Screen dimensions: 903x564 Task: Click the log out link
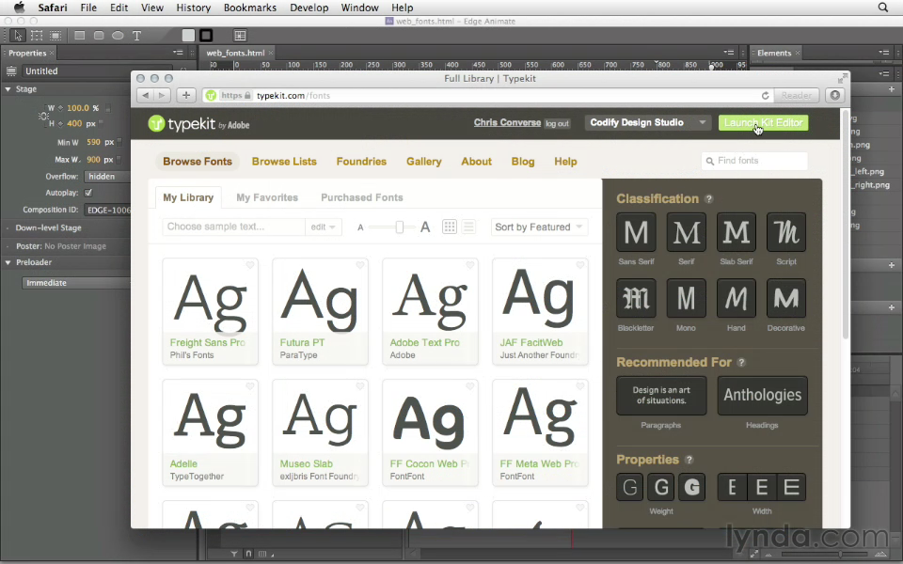tap(557, 123)
